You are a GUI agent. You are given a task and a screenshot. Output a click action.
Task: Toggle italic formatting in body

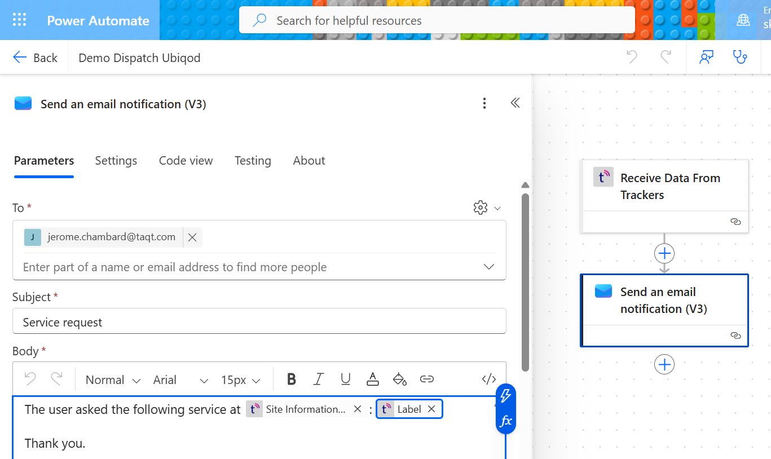(318, 379)
